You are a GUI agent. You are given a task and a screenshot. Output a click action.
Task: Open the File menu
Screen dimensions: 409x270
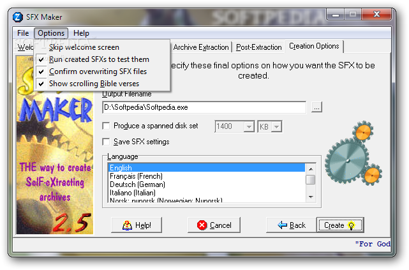(23, 33)
